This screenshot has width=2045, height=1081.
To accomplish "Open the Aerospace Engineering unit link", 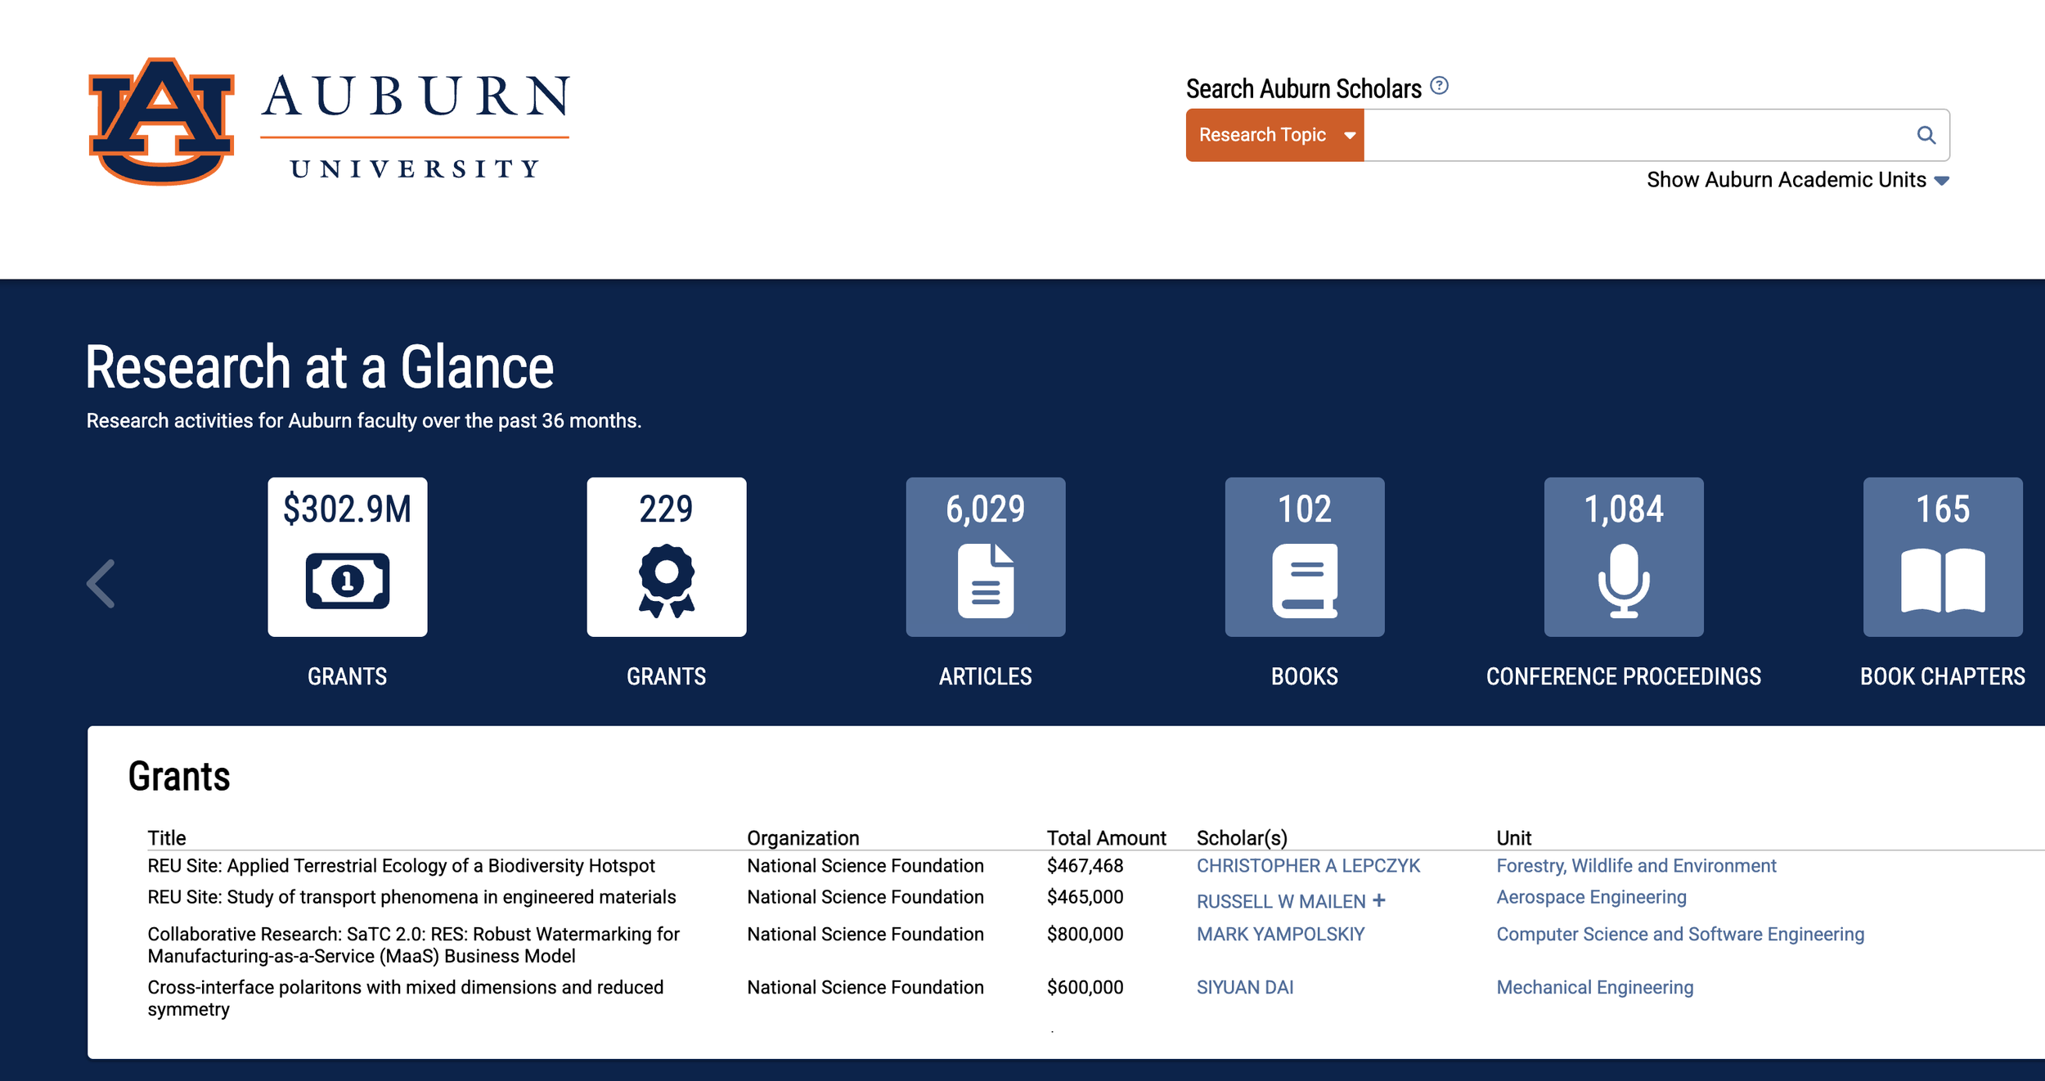I will (x=1591, y=897).
